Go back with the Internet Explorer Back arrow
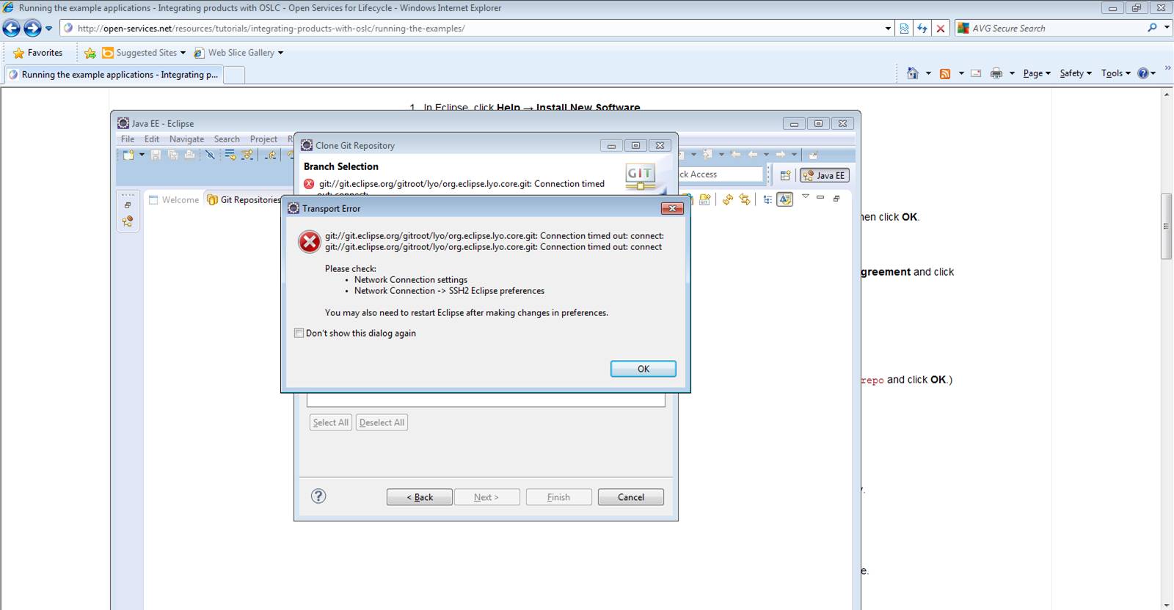This screenshot has height=610, width=1174. pos(12,29)
